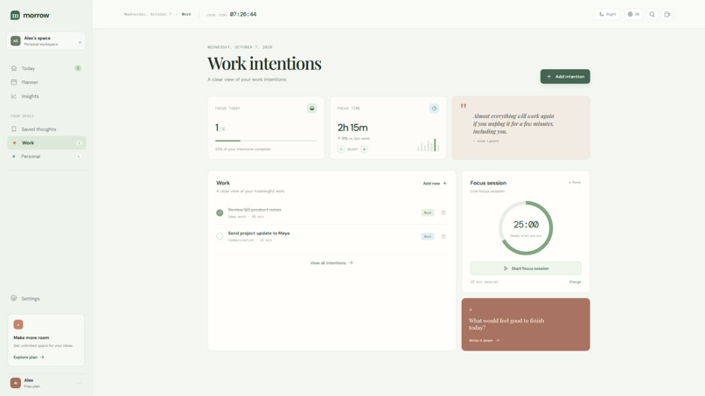
Task: Select the Personal space in sidebar
Action: point(46,156)
